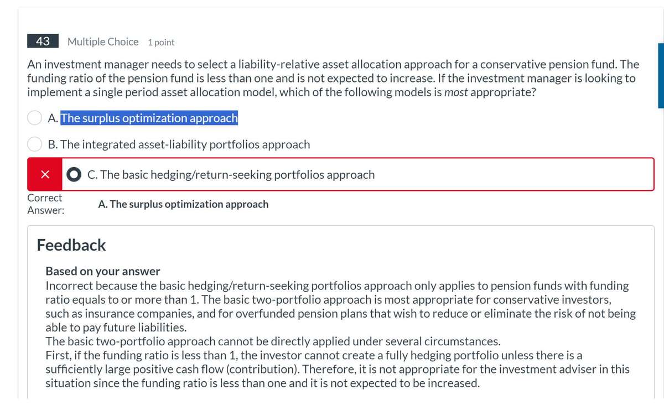
Task: Select radio button for option A
Action: 35,118
